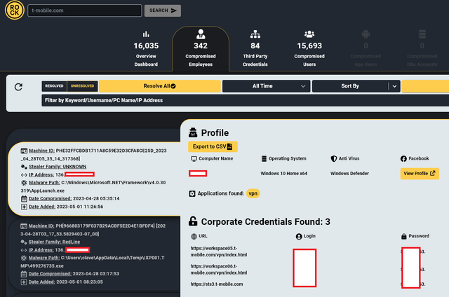Click Machine ID icon in UNKNOWN stealer card
The image size is (449, 297).
pos(24,151)
